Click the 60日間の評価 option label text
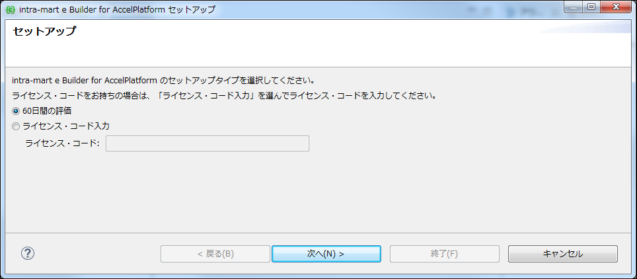This screenshot has width=637, height=279. click(46, 111)
